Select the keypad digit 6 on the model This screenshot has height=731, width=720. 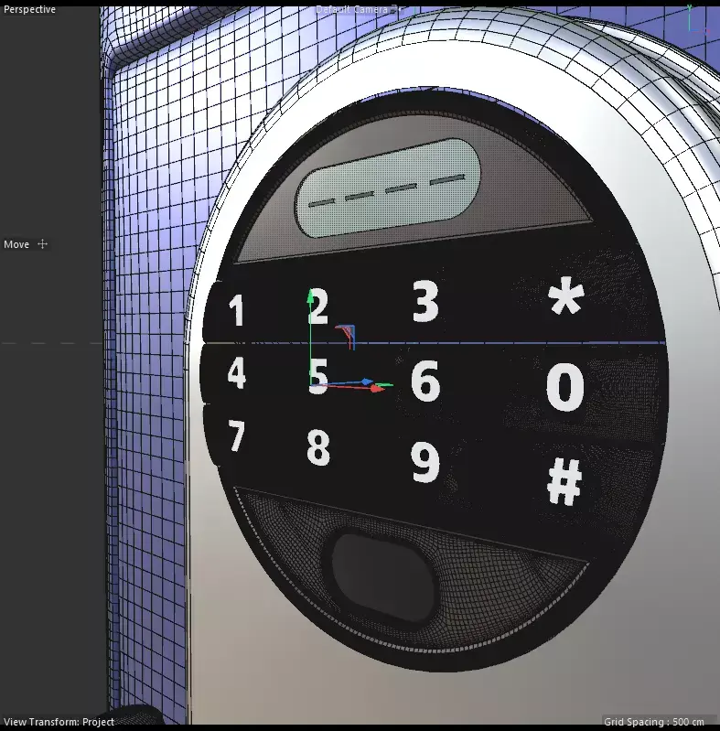click(x=425, y=381)
